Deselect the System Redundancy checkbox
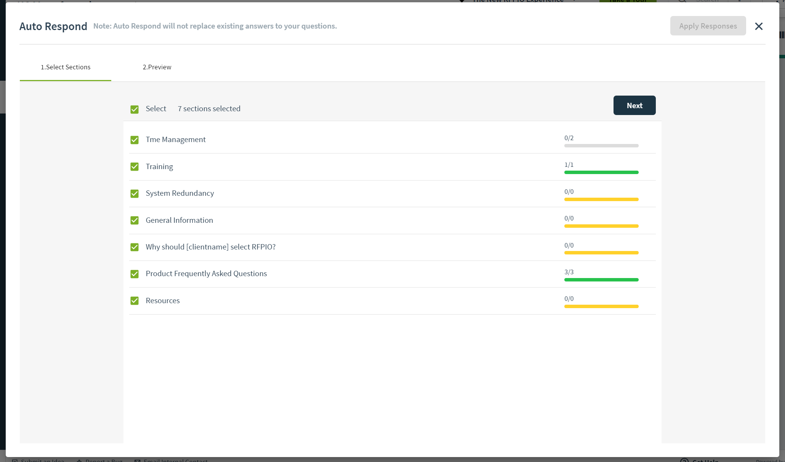This screenshot has width=785, height=462. click(x=135, y=193)
